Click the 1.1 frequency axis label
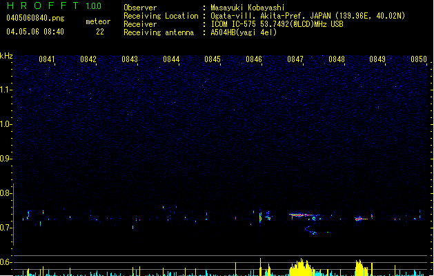The image size is (434, 276). pos(6,90)
